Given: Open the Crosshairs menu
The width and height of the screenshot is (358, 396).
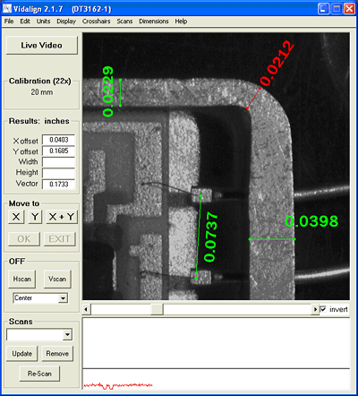Looking at the screenshot, I should pyautogui.click(x=96, y=22).
